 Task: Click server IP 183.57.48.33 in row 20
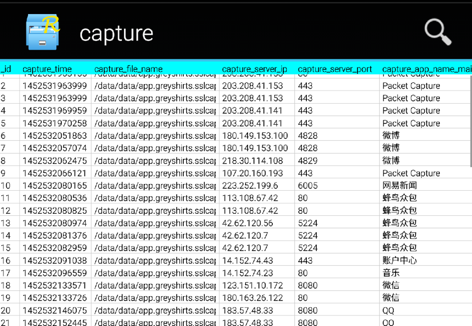tap(248, 310)
